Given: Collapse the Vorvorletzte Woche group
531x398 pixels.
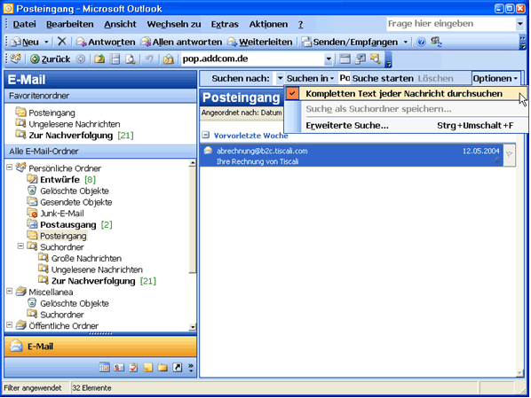Looking at the screenshot, I should click(205, 136).
